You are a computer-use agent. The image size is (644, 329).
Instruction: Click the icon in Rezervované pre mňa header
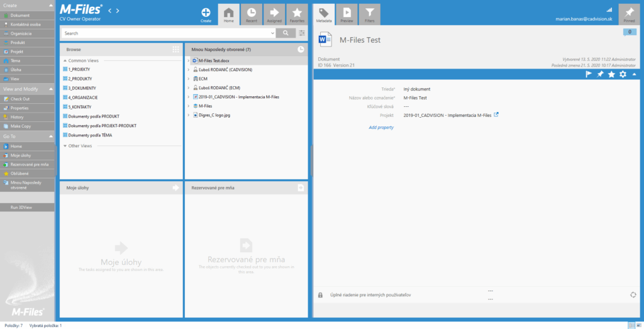(301, 187)
